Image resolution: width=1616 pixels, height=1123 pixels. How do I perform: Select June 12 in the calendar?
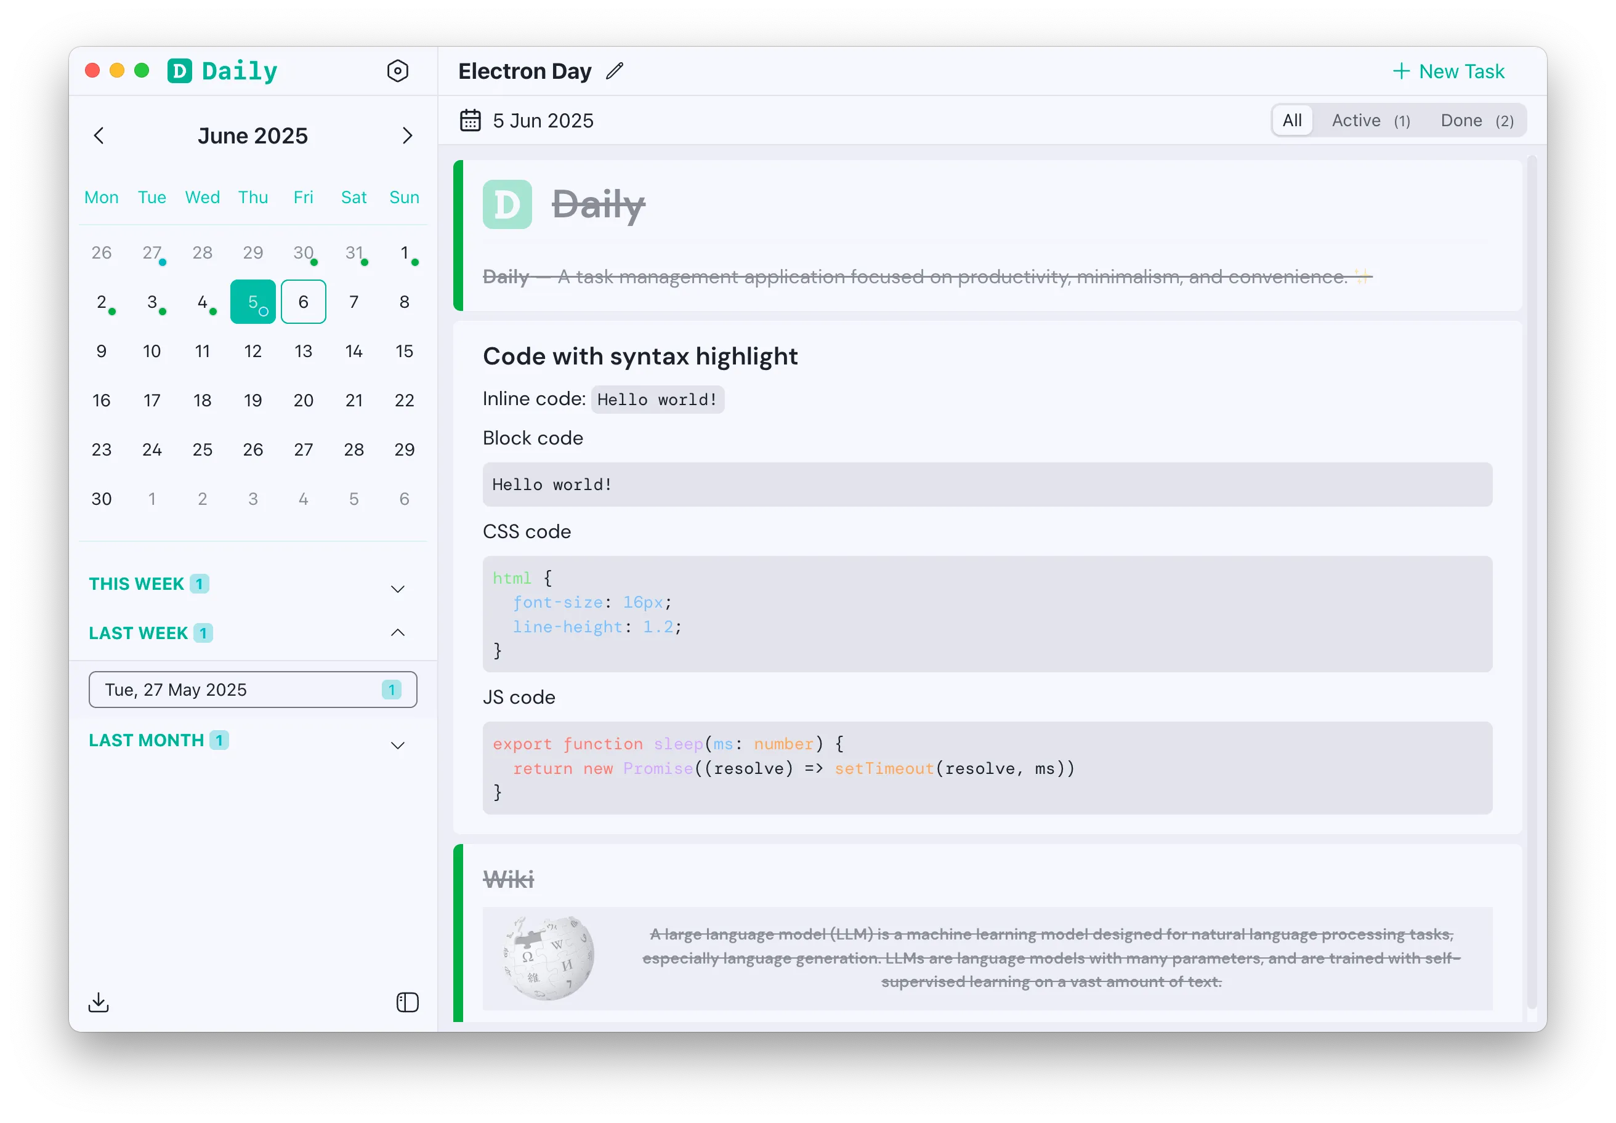(252, 351)
